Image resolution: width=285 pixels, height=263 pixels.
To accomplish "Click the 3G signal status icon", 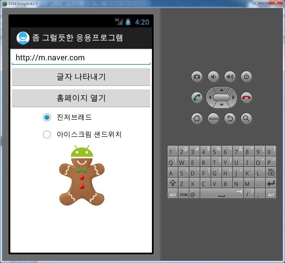I will pos(119,22).
